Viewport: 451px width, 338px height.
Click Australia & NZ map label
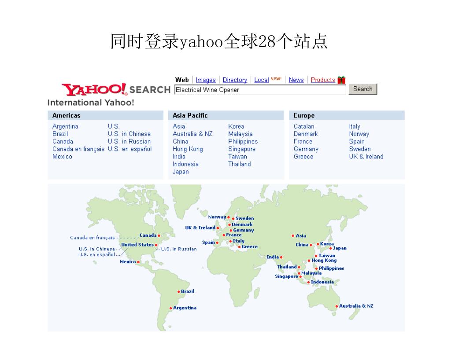(x=356, y=306)
